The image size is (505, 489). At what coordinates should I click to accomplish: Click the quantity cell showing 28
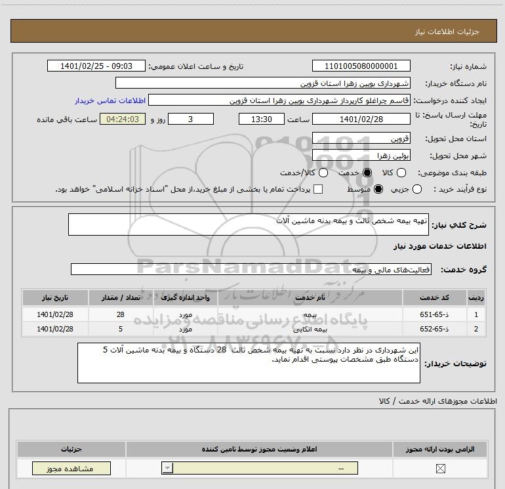(x=121, y=314)
